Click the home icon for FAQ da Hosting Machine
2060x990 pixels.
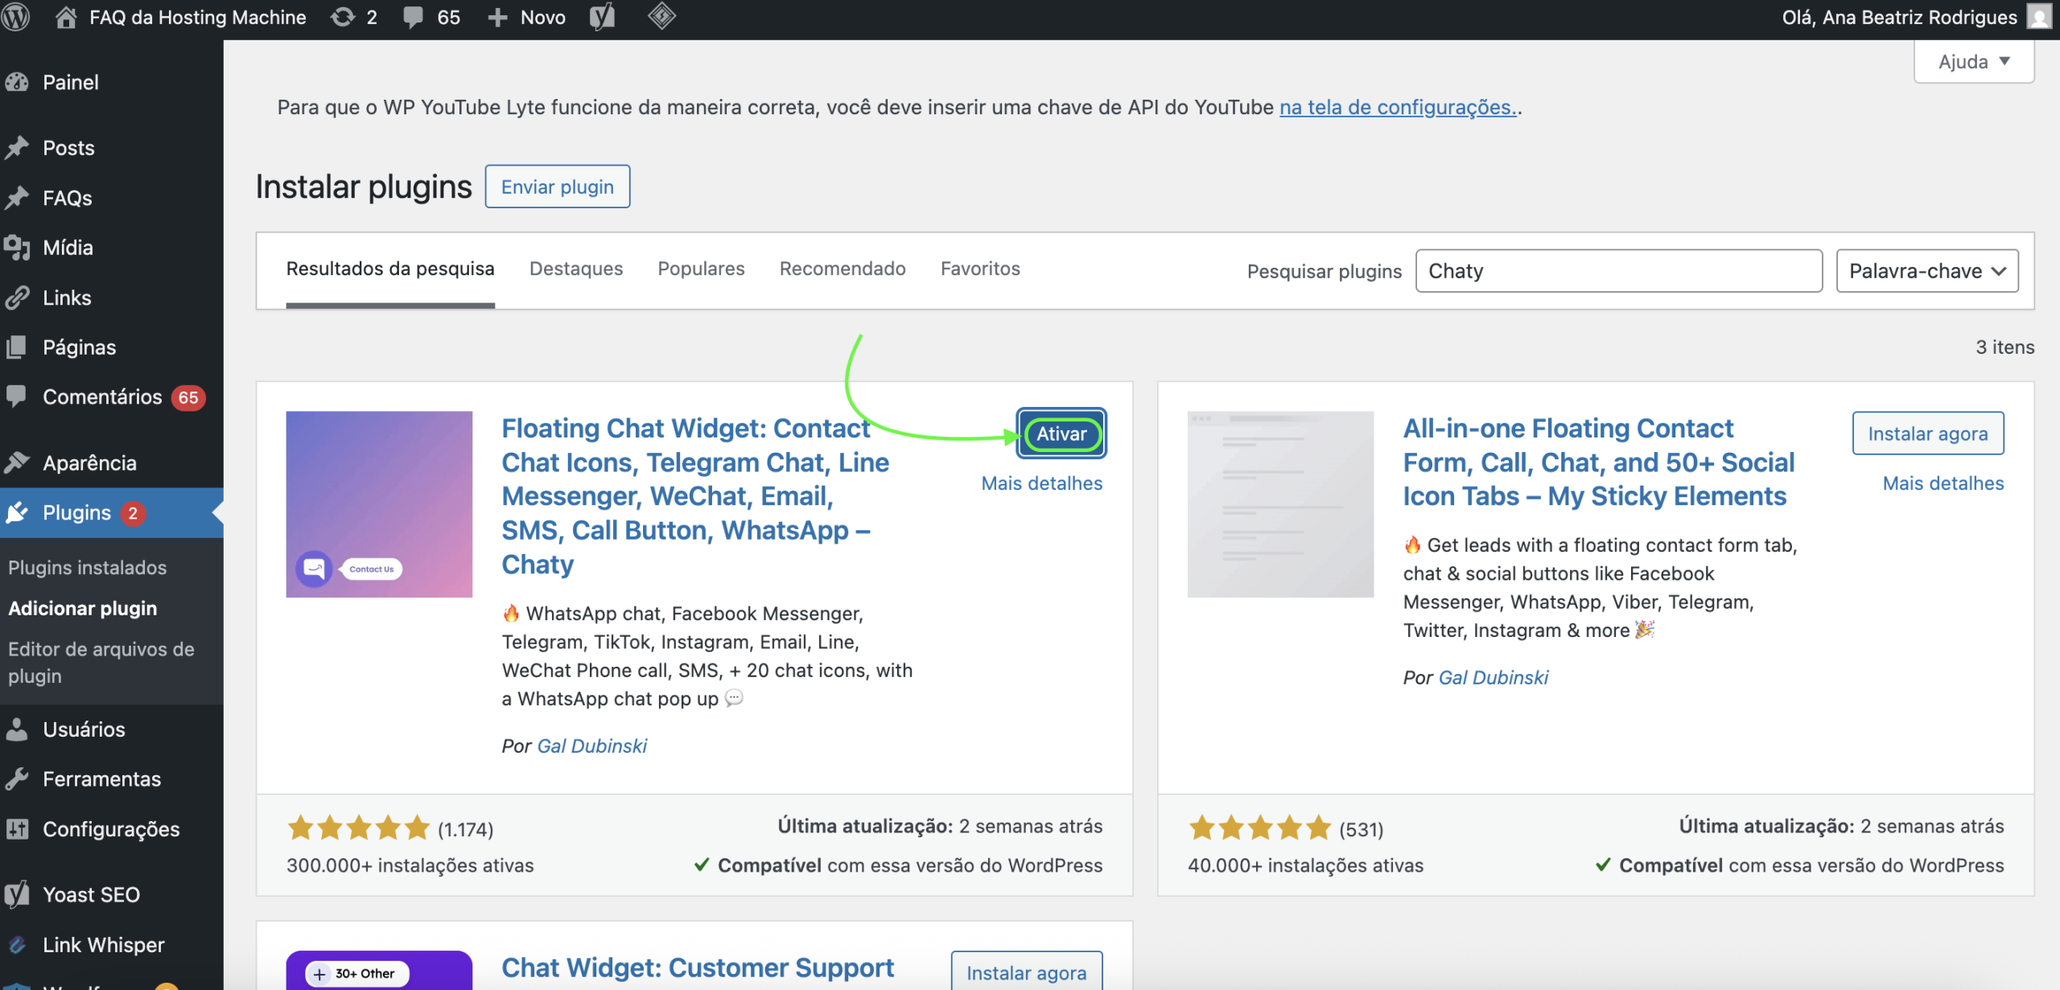[66, 17]
